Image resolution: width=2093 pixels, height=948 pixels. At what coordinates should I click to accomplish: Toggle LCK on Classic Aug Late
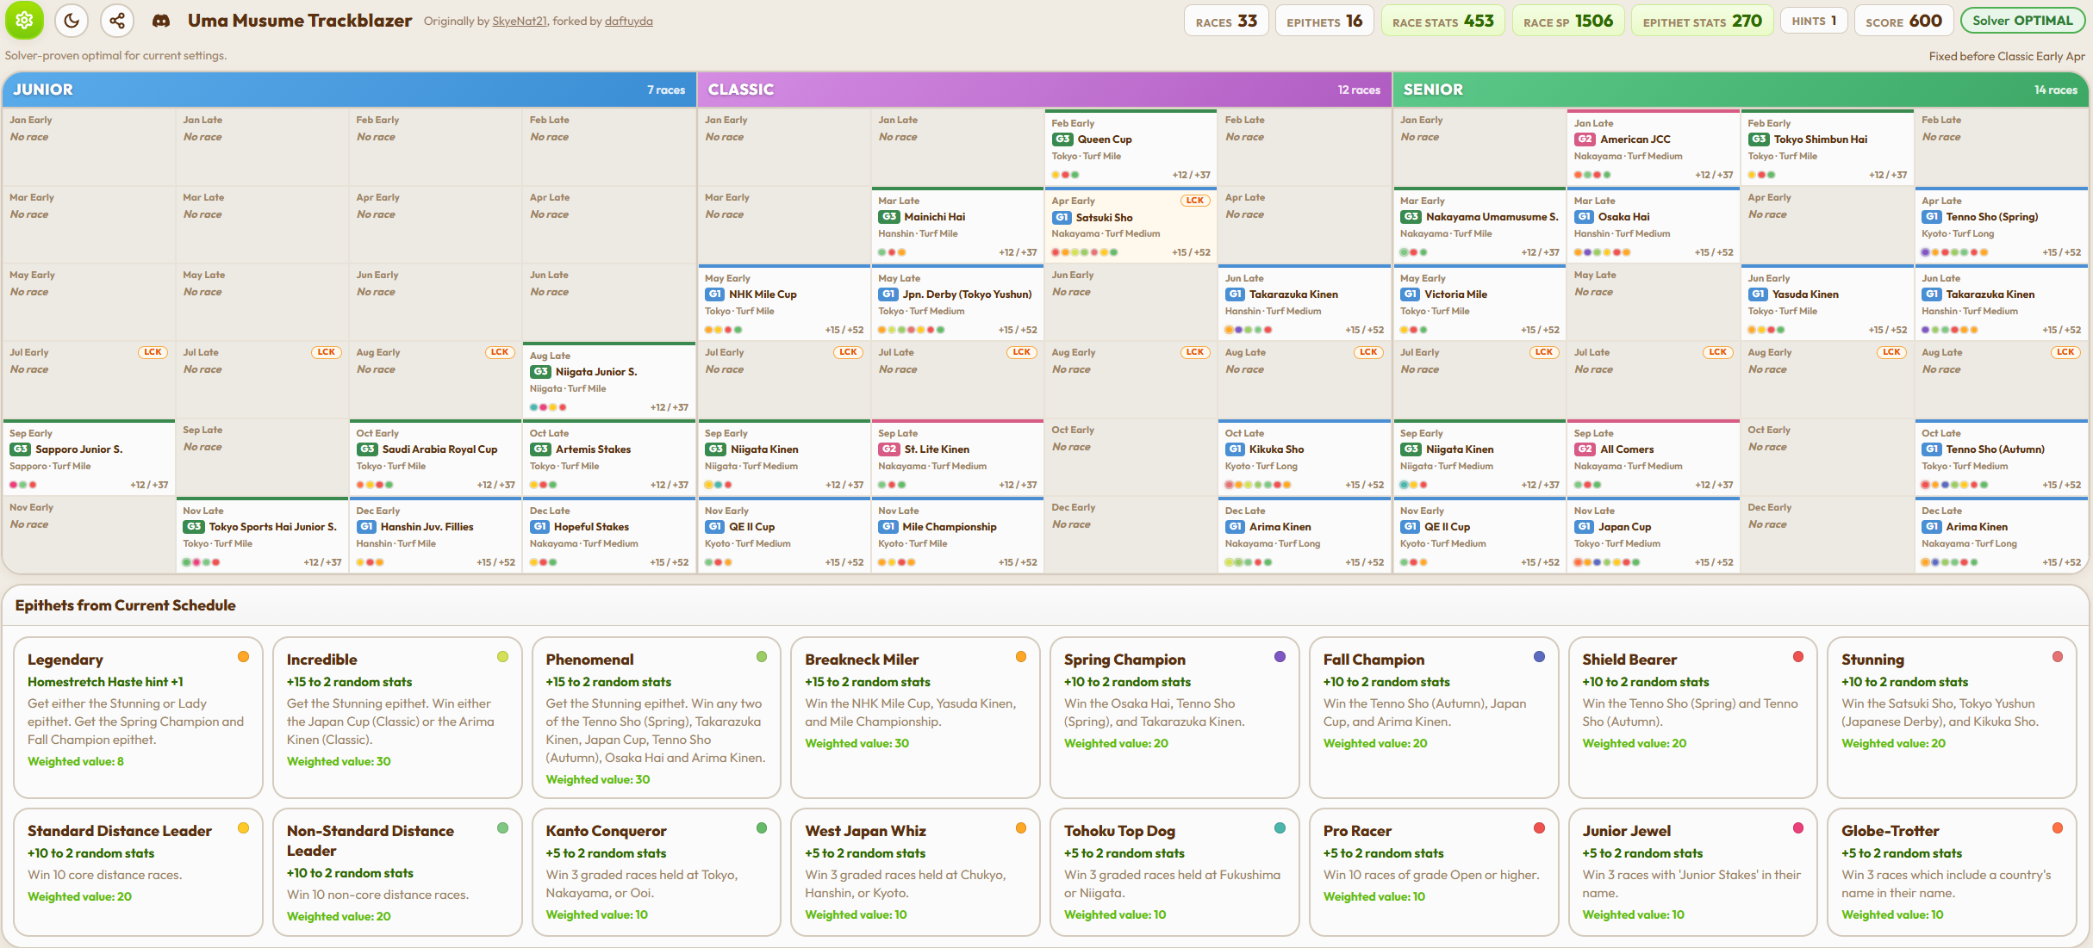pos(1368,352)
